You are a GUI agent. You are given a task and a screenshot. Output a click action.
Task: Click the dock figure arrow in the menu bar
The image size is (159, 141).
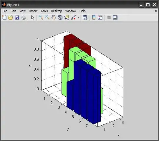pos(155,11)
